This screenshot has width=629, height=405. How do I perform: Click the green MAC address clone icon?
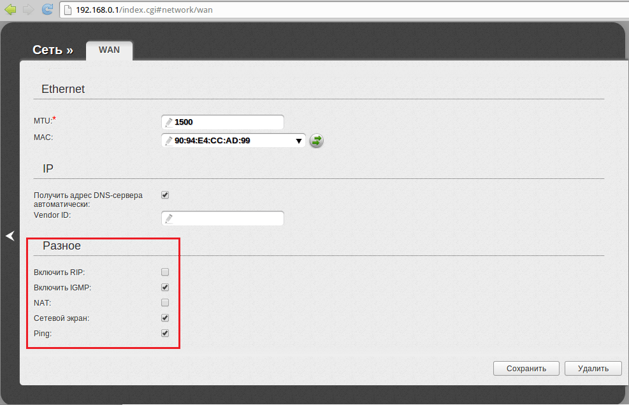pyautogui.click(x=317, y=141)
